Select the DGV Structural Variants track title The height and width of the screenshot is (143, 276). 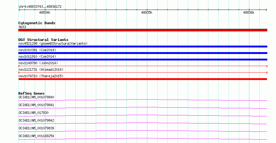click(x=43, y=40)
